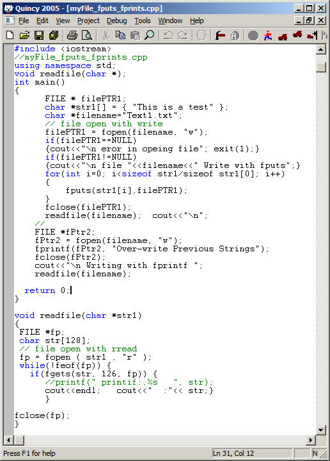Screen dimensions: 330x461
Task: Print the document with the printer icon
Action: tap(72, 35)
